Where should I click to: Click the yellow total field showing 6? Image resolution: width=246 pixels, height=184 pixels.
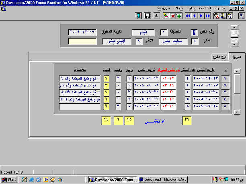(118, 121)
